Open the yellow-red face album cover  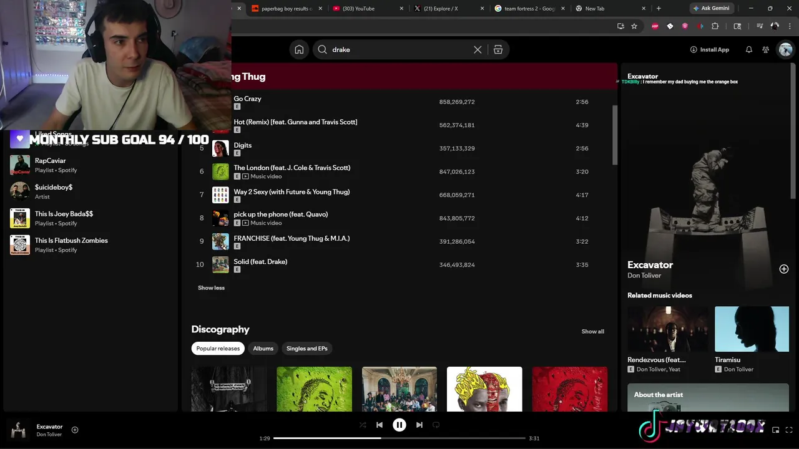[x=484, y=389]
